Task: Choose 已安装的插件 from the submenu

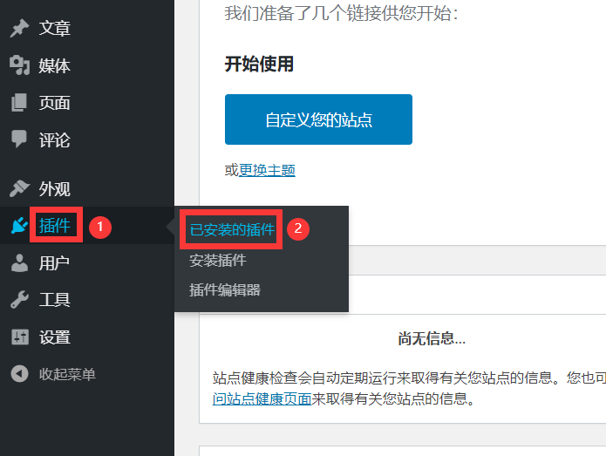Action: point(232,229)
